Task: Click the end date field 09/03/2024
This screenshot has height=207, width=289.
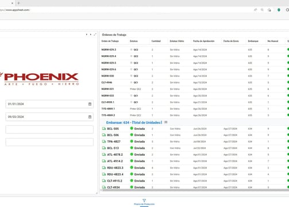Action: 49,117
